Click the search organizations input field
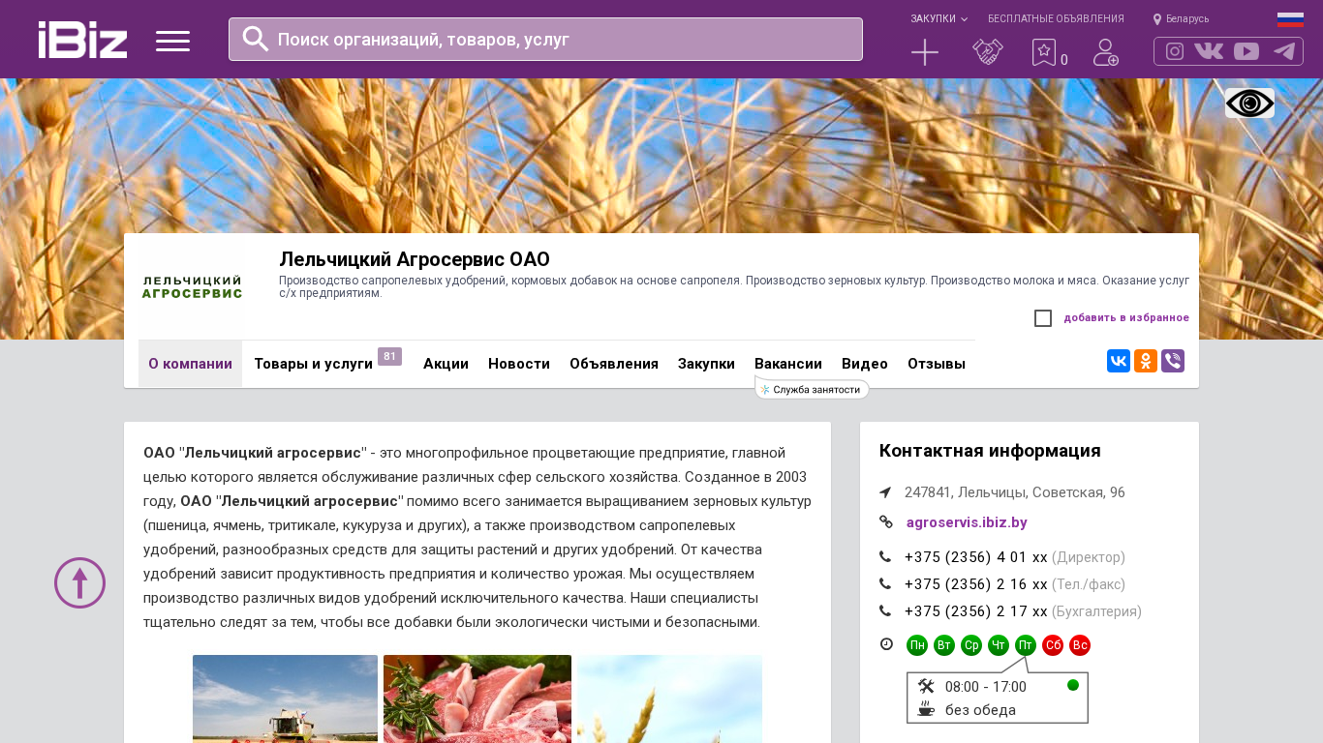This screenshot has width=1323, height=743. pos(545,39)
